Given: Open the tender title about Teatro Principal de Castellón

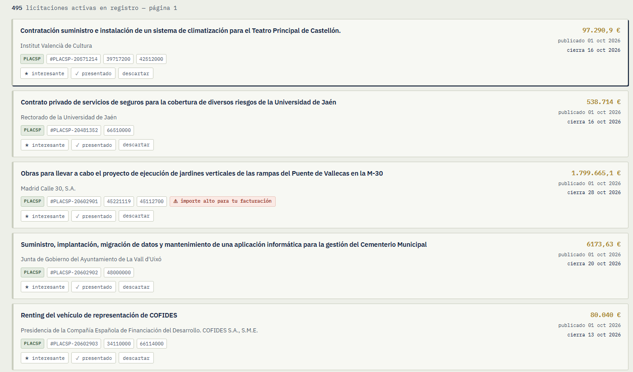Looking at the screenshot, I should [180, 31].
